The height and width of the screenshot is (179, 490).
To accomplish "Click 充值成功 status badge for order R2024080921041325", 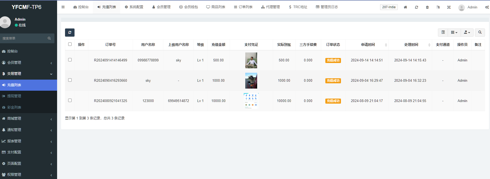I will tap(333, 101).
